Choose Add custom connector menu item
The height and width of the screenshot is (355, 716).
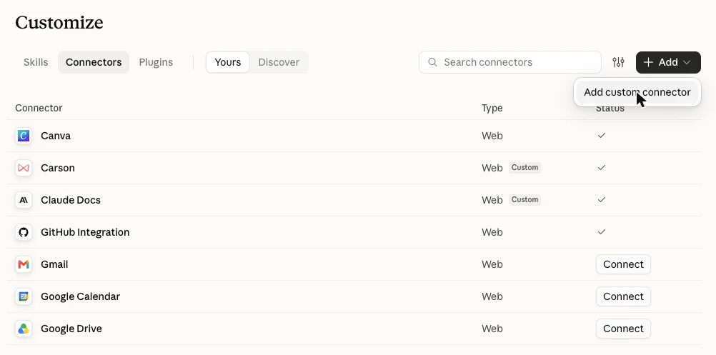coord(637,92)
